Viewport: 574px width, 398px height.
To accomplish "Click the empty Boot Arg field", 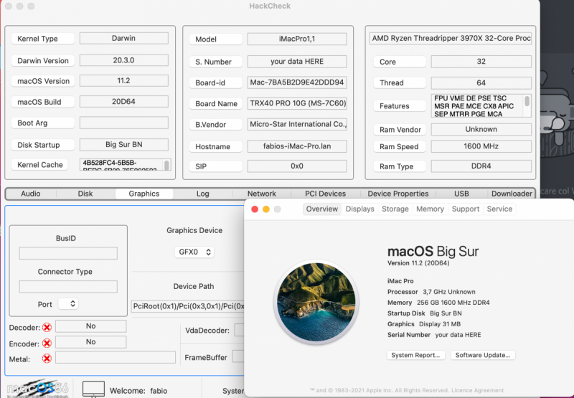I will (x=123, y=123).
